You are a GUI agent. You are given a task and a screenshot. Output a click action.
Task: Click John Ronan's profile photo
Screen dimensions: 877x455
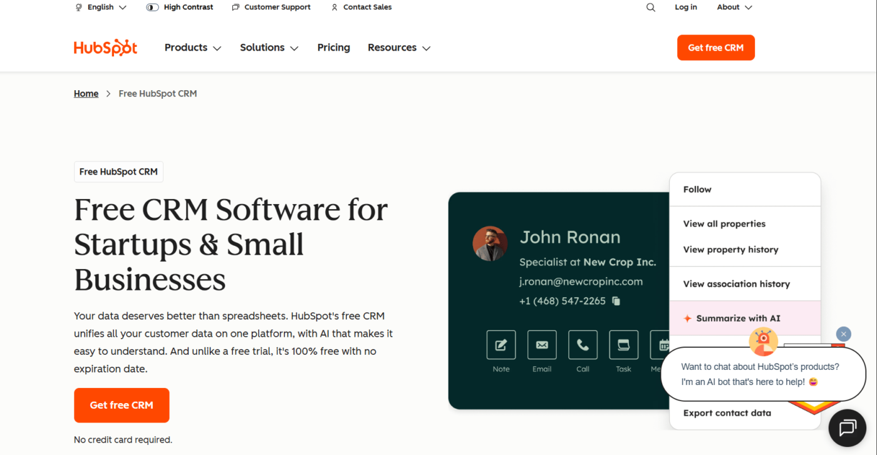click(490, 243)
